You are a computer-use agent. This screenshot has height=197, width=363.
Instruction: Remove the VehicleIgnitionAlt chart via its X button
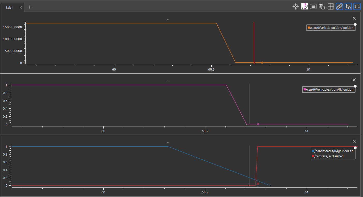pos(354,80)
